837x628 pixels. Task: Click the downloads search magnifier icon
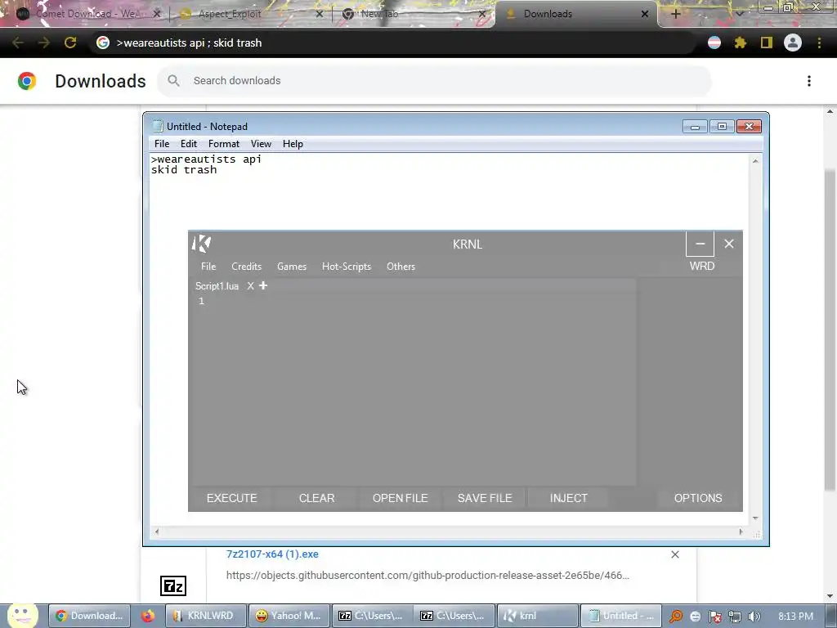click(x=173, y=81)
